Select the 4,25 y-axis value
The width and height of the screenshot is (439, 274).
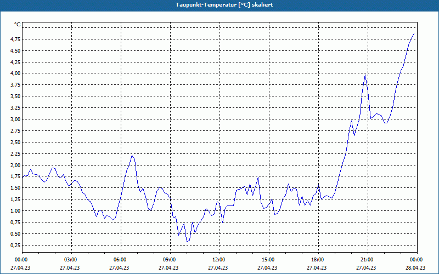(15, 62)
